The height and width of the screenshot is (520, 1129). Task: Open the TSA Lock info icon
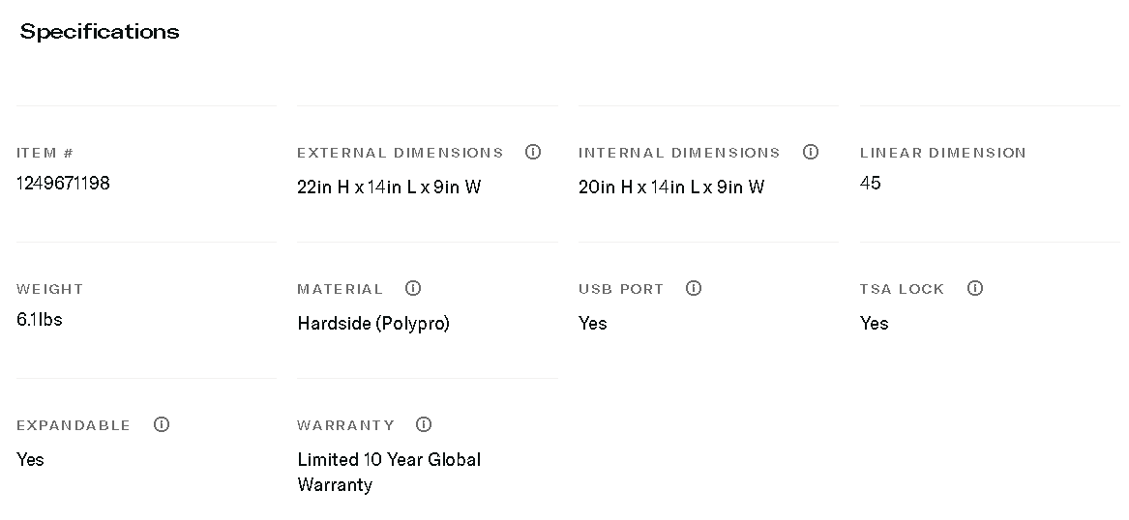click(x=975, y=288)
